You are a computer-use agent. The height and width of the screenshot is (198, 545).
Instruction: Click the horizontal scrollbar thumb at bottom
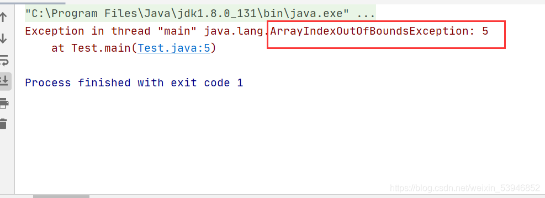click(61, 196)
